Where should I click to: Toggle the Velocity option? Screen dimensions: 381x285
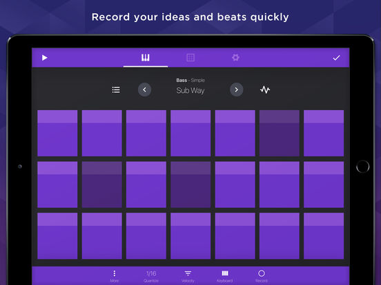click(x=188, y=277)
